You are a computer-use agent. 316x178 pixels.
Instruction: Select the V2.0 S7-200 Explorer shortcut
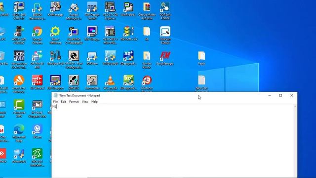110,11
